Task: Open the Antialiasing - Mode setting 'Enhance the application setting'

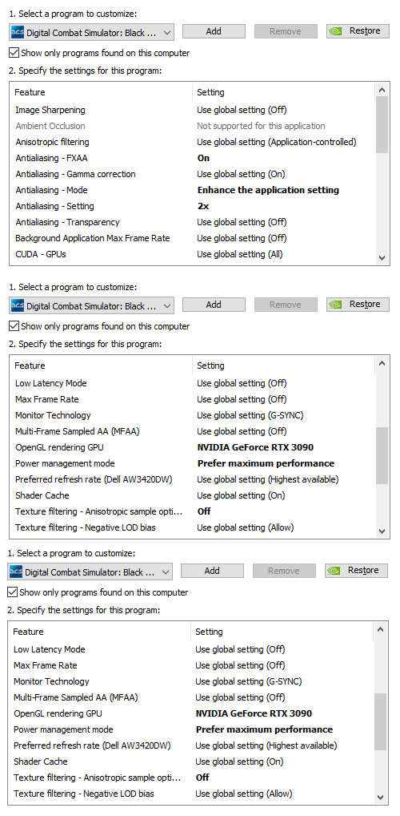Action: [x=268, y=190]
